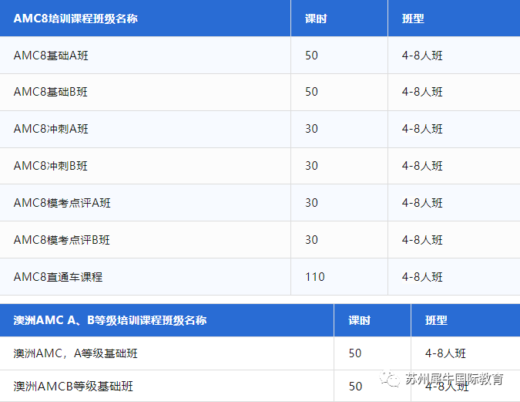
Task: Select the AMC8模考点评B班 course name
Action: 62,240
